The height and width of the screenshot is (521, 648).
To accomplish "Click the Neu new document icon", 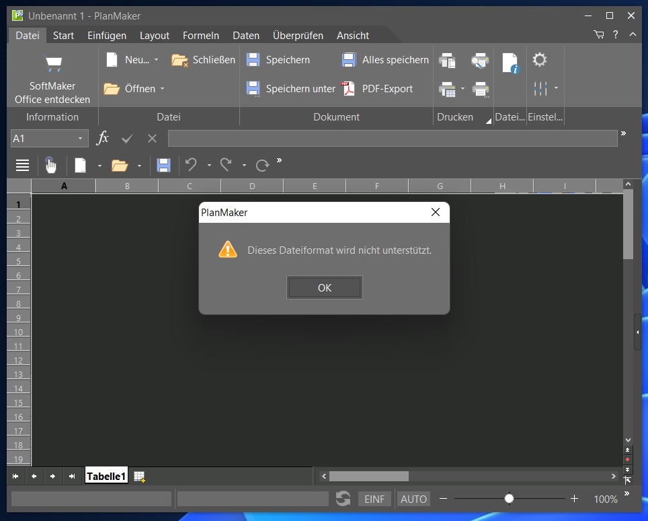I will (112, 60).
